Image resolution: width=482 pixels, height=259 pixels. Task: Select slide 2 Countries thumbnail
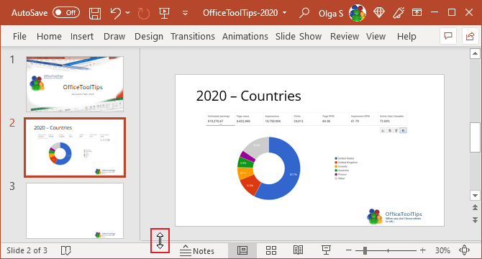click(x=75, y=147)
